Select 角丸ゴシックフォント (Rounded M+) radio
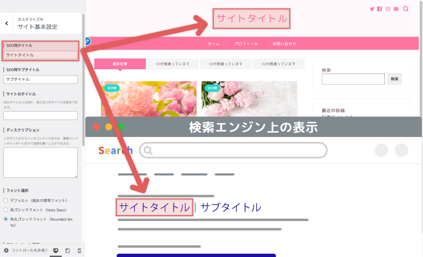The image size is (423, 257). (x=6, y=219)
